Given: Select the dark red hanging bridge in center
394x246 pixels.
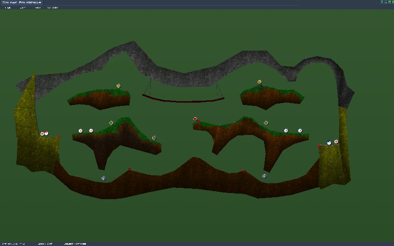Looking at the screenshot, I should (183, 99).
